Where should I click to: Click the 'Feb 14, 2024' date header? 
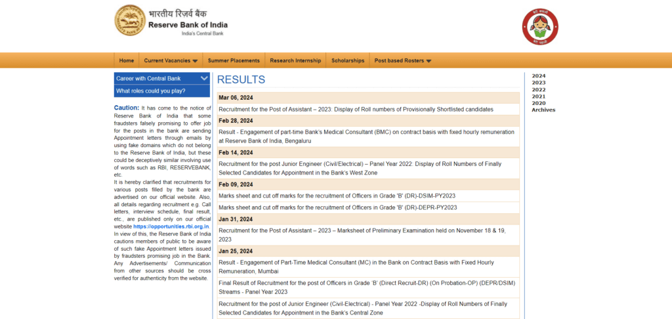click(x=368, y=153)
